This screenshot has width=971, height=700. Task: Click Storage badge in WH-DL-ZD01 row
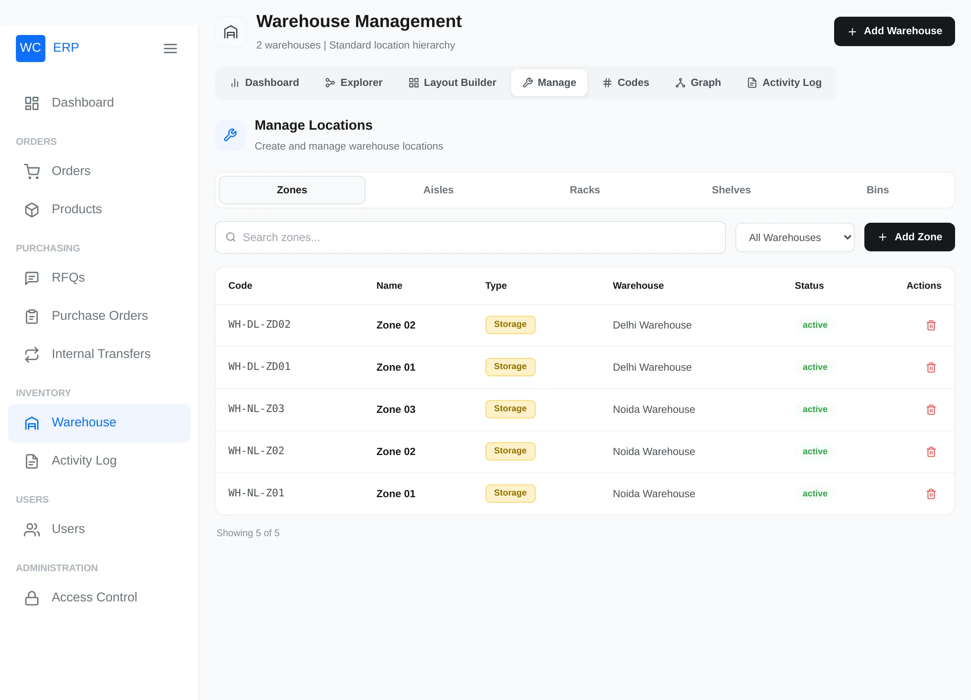coord(510,367)
